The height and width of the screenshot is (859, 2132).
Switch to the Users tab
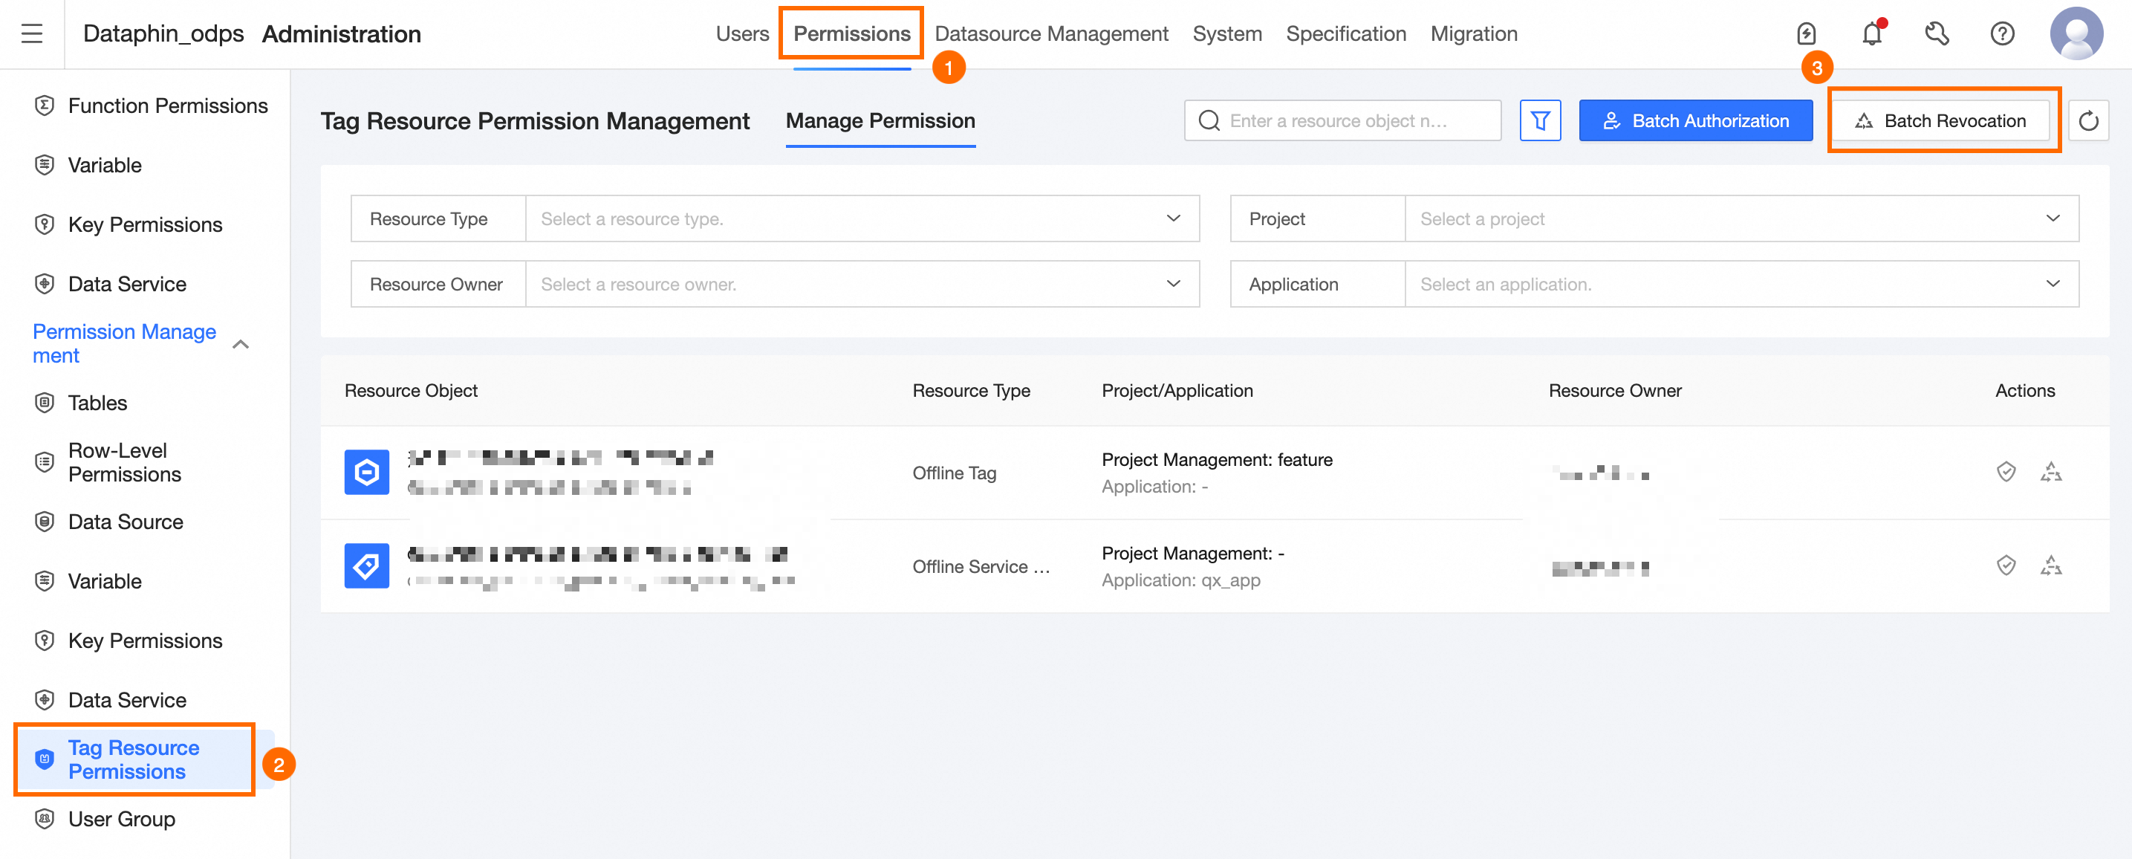pos(742,34)
